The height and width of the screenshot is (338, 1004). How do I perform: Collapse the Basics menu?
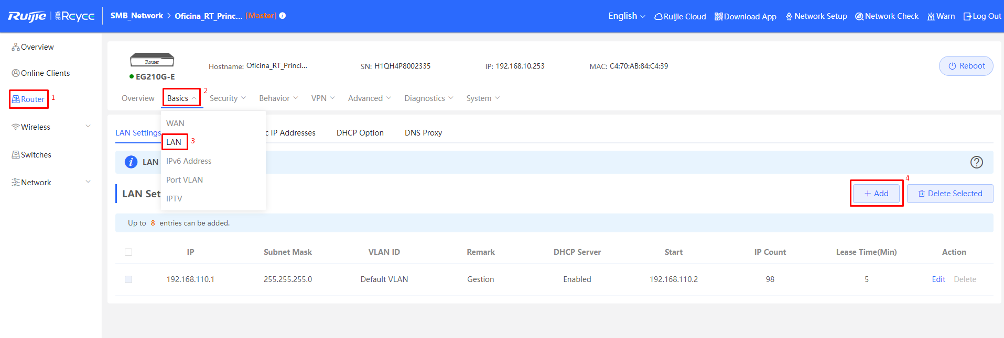click(181, 98)
